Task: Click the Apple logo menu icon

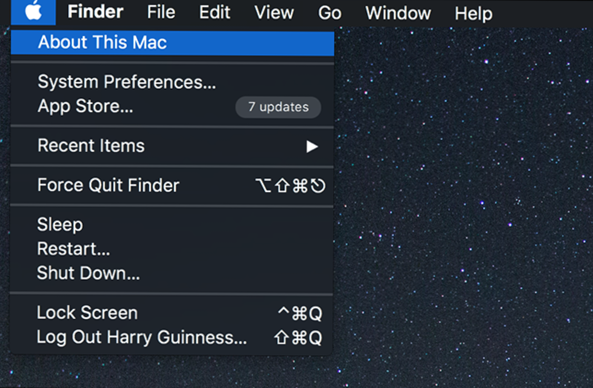Action: point(33,12)
